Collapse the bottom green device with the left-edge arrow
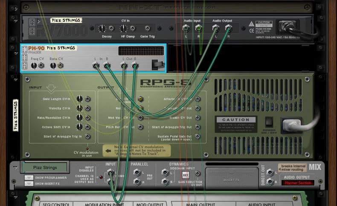Image resolution: width=337 pixels, height=206 pixels. [16, 197]
